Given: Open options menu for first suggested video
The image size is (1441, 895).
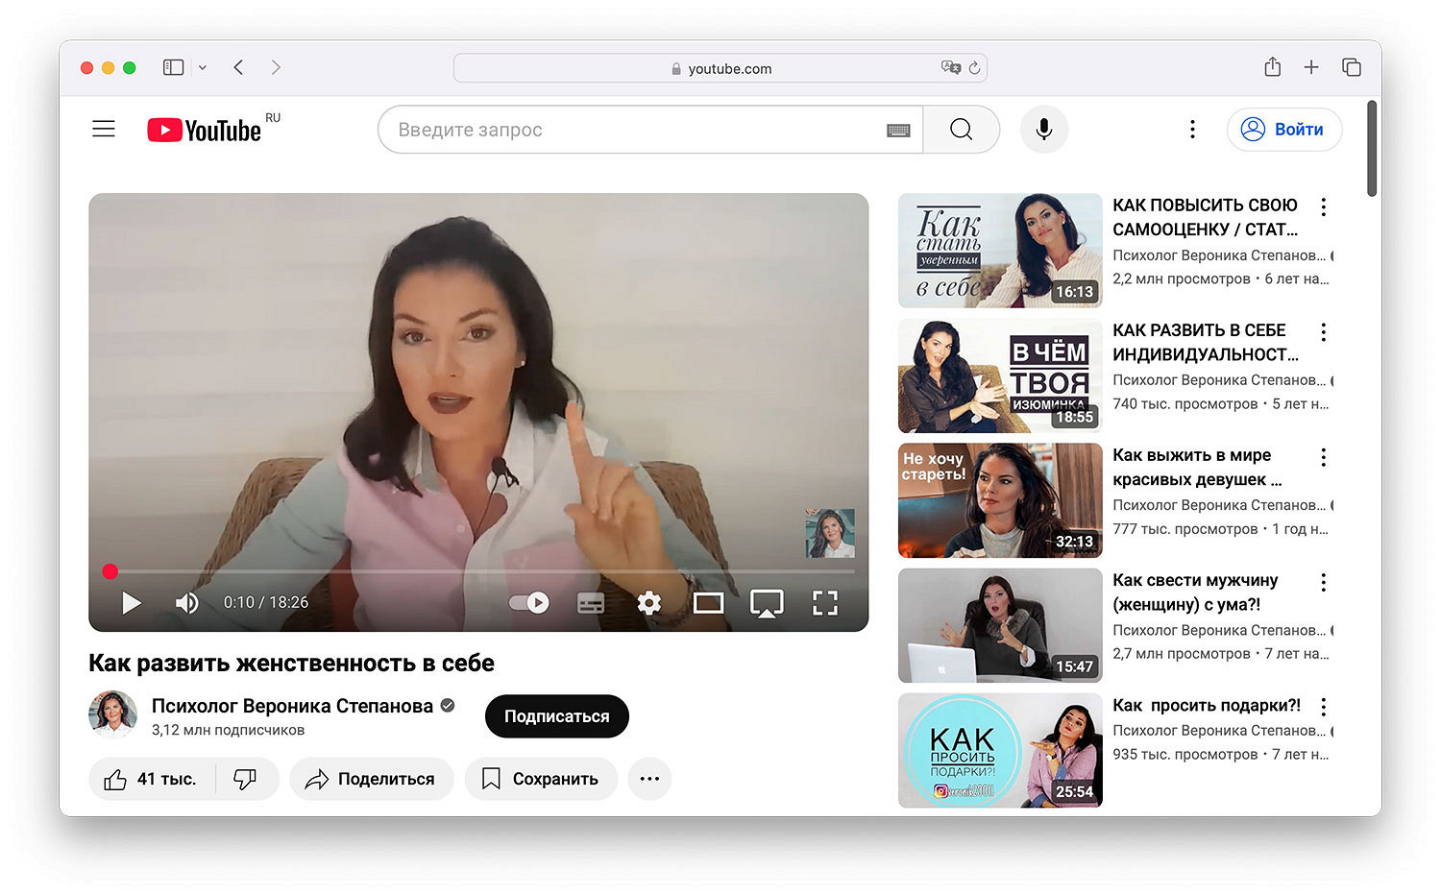Looking at the screenshot, I should 1323,206.
